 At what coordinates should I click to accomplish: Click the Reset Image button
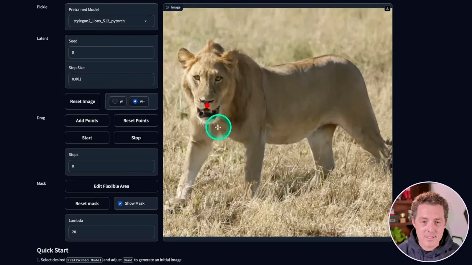[83, 101]
